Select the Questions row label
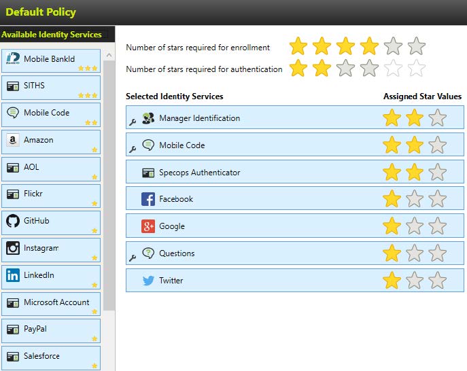467x371 pixels. 177,253
